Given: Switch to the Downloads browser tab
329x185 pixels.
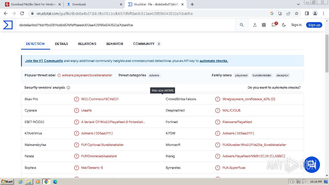Looking at the screenshot, I should click(x=94, y=4).
